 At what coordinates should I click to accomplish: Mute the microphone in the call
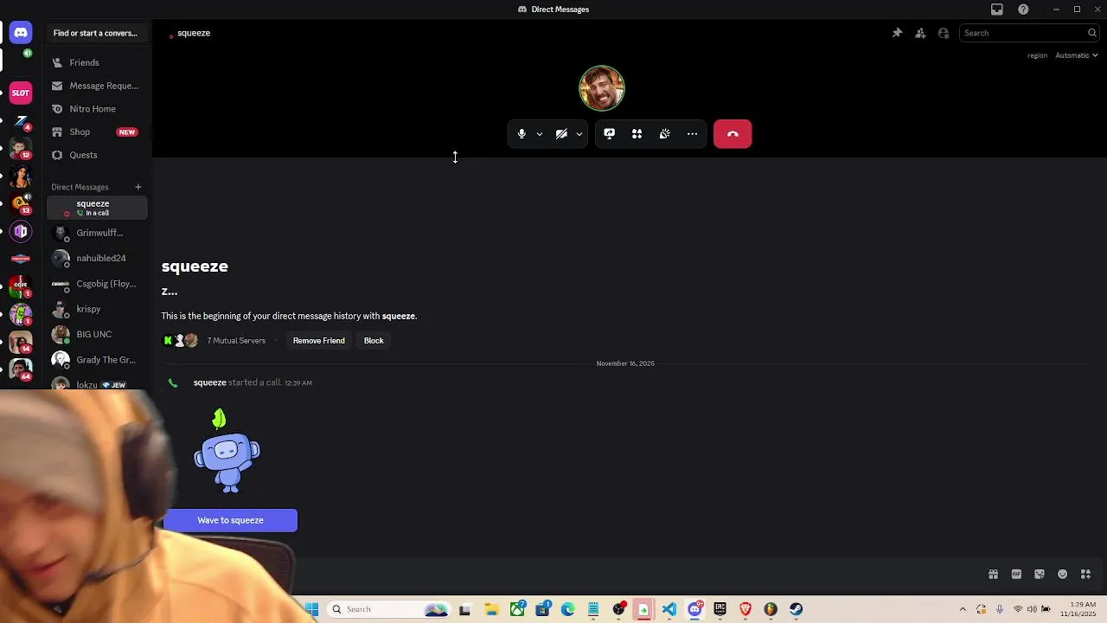[522, 134]
